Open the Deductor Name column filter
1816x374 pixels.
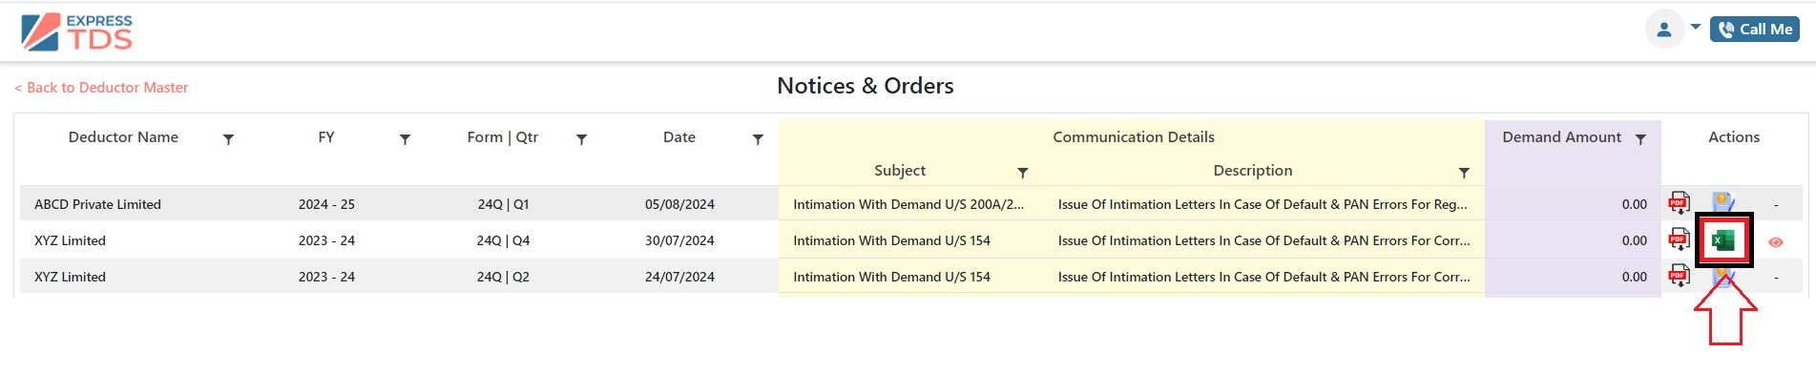coord(228,139)
